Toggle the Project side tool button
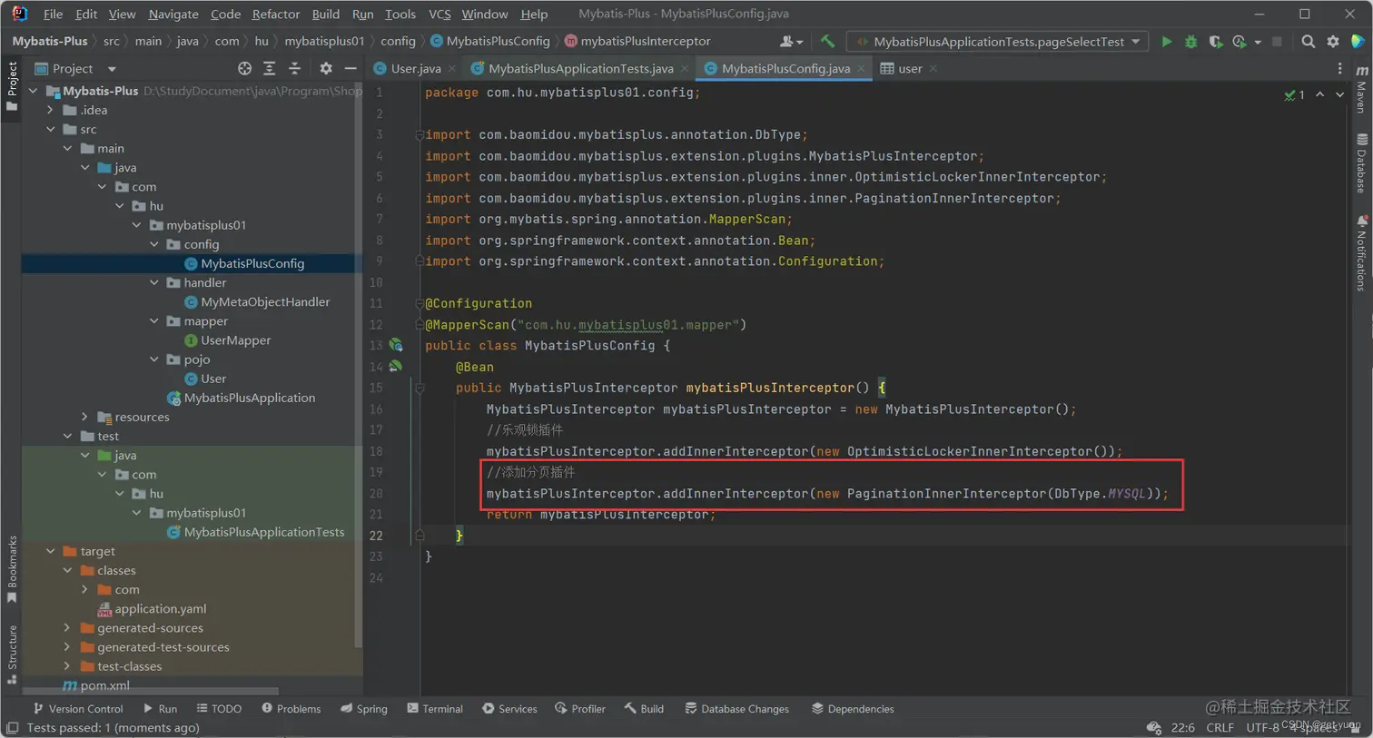1373x738 pixels. pyautogui.click(x=12, y=85)
